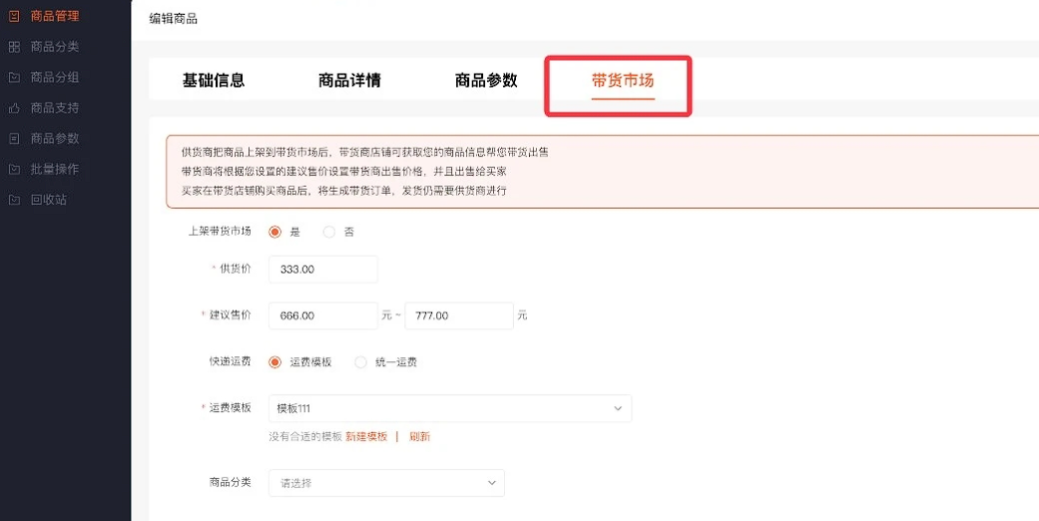
Task: Select 是 for 上架带货市场
Action: click(275, 232)
